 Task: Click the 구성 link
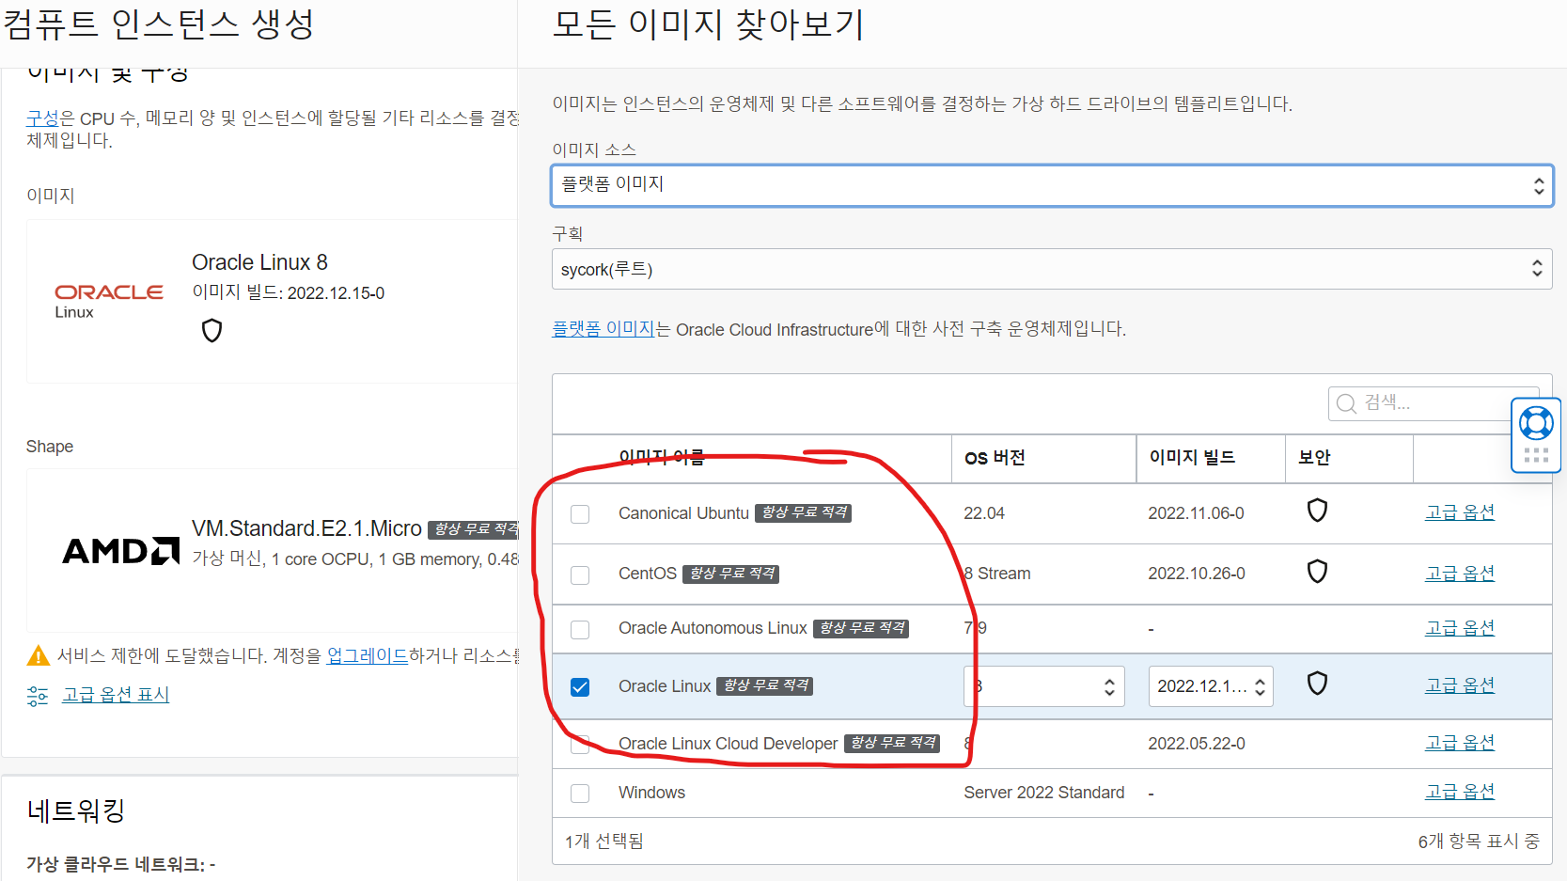(42, 118)
